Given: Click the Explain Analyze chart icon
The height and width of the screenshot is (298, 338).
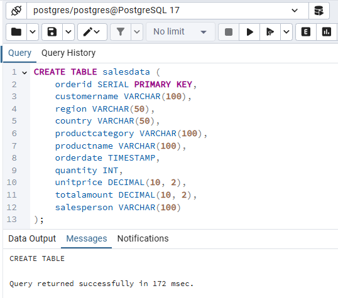Looking at the screenshot, I should (326, 32).
